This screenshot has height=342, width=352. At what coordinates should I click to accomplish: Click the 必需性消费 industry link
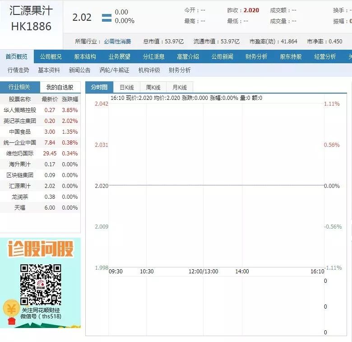coord(117,42)
